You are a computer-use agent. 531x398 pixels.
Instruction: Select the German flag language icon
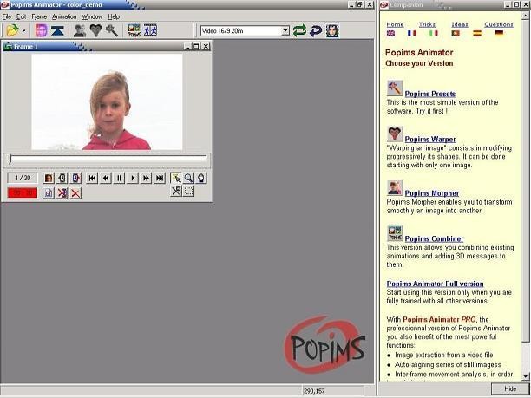click(499, 33)
